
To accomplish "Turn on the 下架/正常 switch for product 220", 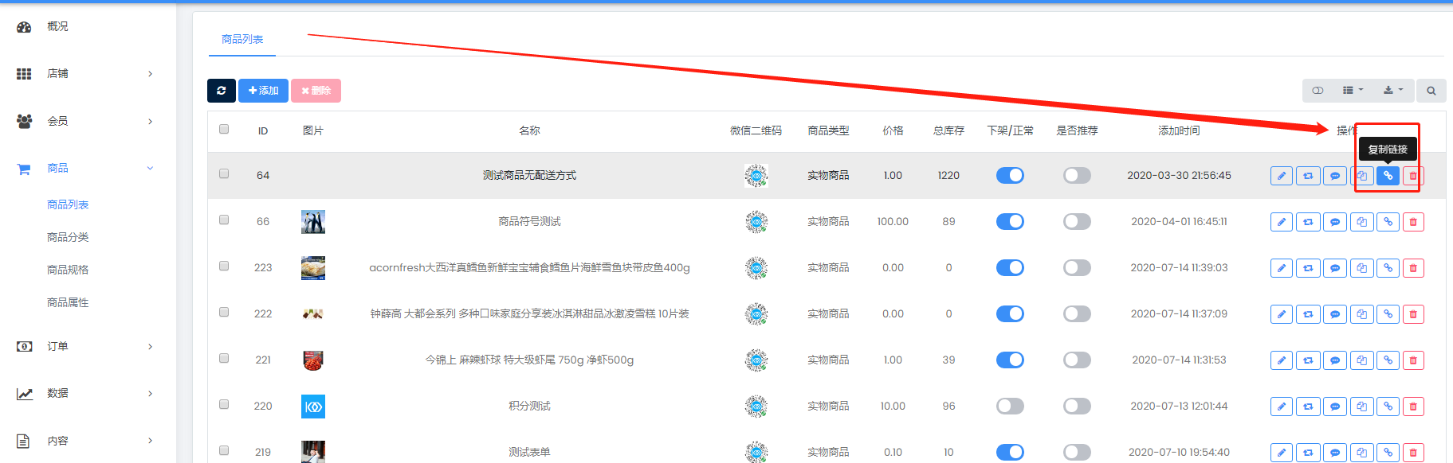I will point(1010,407).
